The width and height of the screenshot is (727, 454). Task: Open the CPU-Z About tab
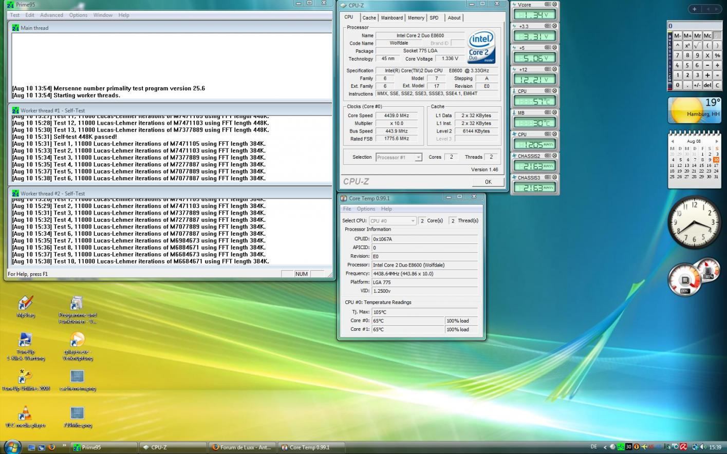[x=454, y=17]
